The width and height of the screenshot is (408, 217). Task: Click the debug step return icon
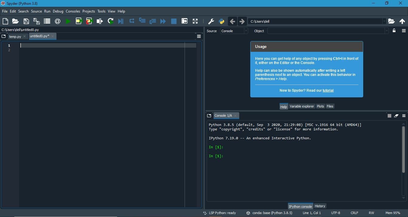pos(153,21)
